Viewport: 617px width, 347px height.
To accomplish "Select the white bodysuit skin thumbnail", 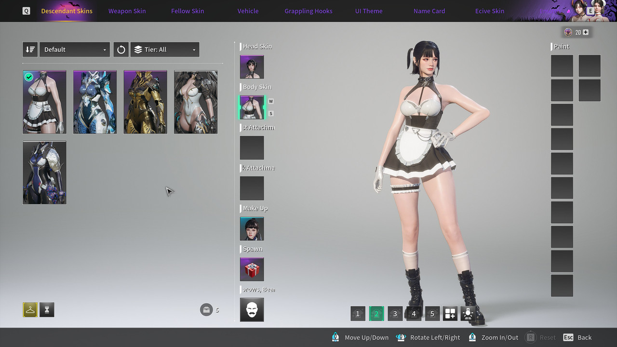I will (x=196, y=102).
